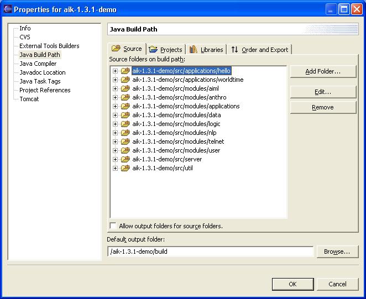Image resolution: width=366 pixels, height=299 pixels.
Task: Click the folder icon for src/applications/hello
Action: click(125, 71)
